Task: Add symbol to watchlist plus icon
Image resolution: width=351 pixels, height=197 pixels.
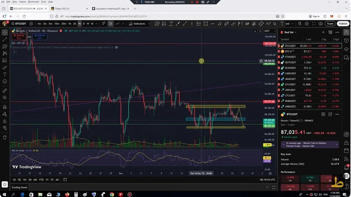Action: coord(323,32)
